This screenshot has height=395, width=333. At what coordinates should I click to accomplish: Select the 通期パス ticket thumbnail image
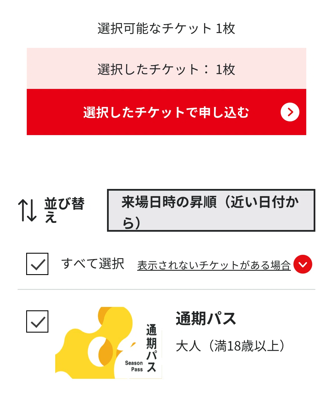[x=108, y=343]
